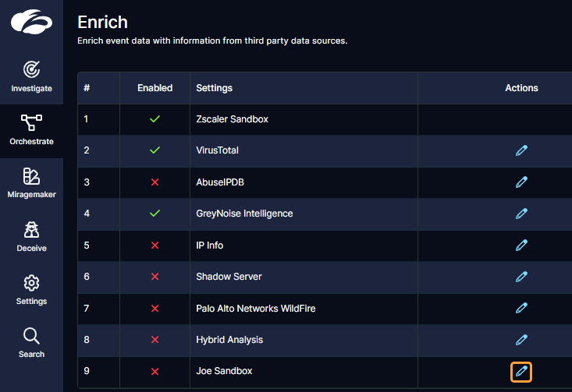572x392 pixels.
Task: Click the green check for Zscaler Sandbox
Action: point(155,119)
